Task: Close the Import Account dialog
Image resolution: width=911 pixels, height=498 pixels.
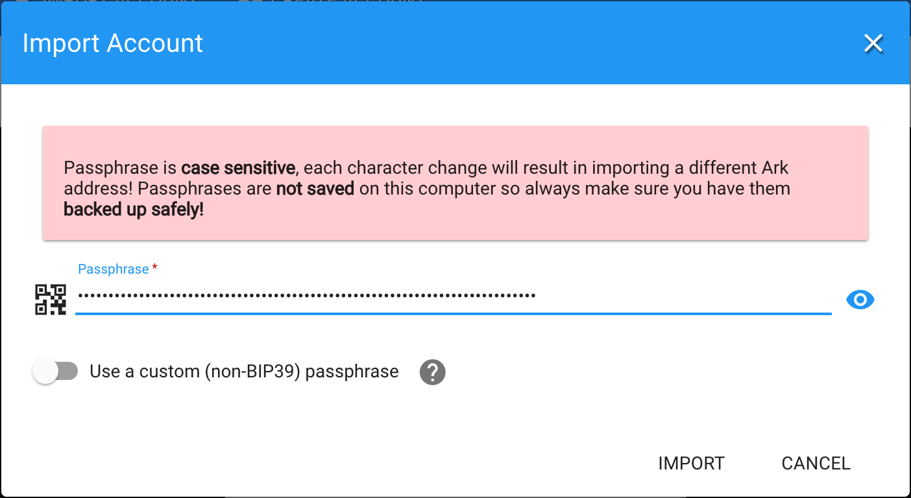Action: pyautogui.click(x=873, y=43)
